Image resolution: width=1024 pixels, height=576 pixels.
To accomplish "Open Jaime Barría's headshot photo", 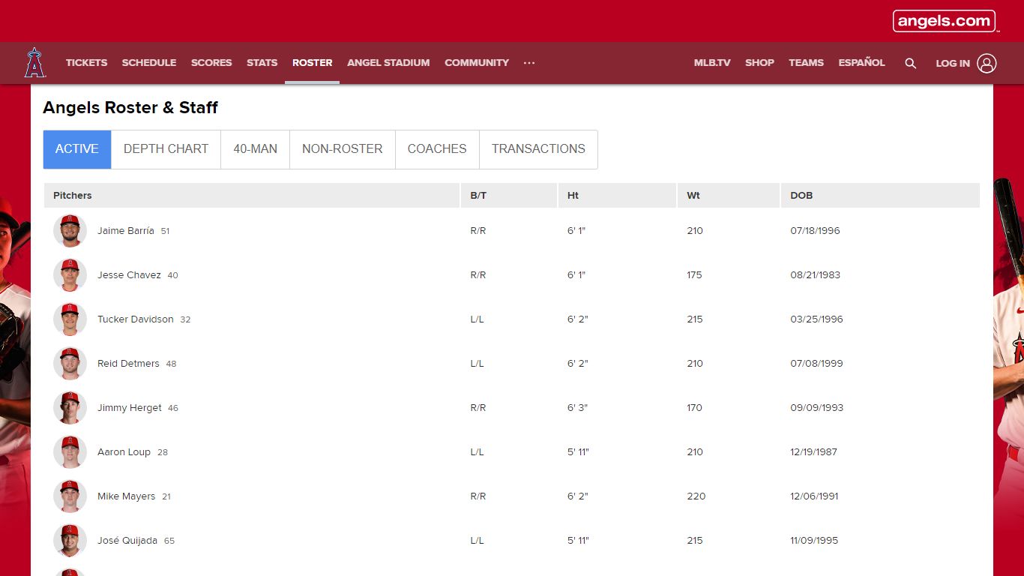I will [70, 231].
